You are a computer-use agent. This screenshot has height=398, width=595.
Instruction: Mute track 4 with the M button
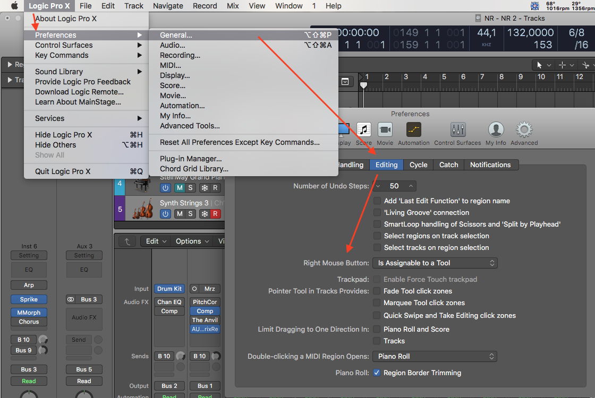click(x=180, y=188)
